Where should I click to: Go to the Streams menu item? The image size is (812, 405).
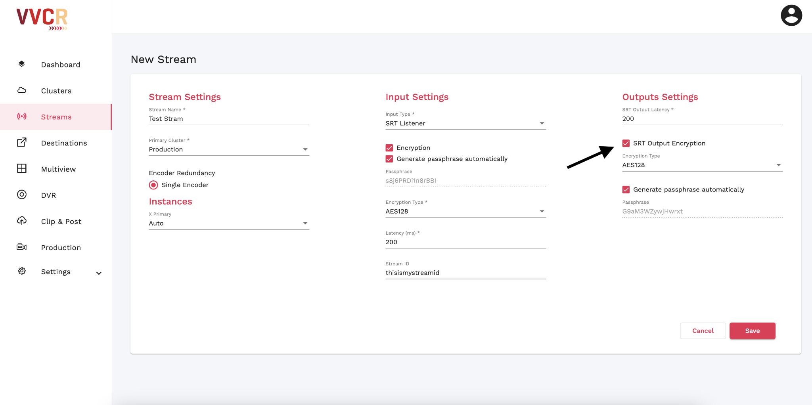(56, 117)
